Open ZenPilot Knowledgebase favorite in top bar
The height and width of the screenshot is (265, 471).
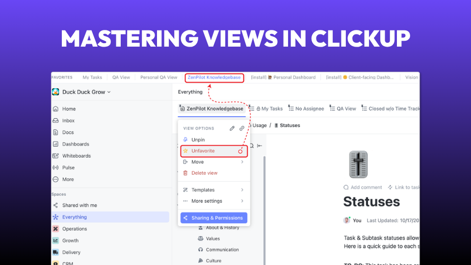click(x=214, y=77)
